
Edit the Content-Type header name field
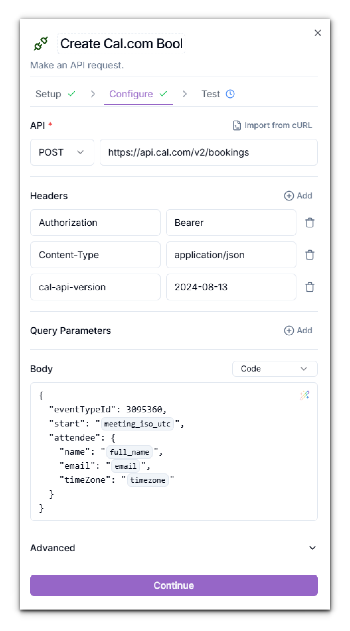[x=95, y=255]
